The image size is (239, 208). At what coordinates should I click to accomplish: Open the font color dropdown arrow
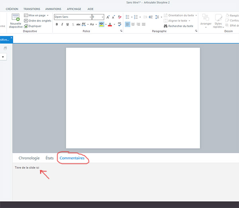[114, 24]
